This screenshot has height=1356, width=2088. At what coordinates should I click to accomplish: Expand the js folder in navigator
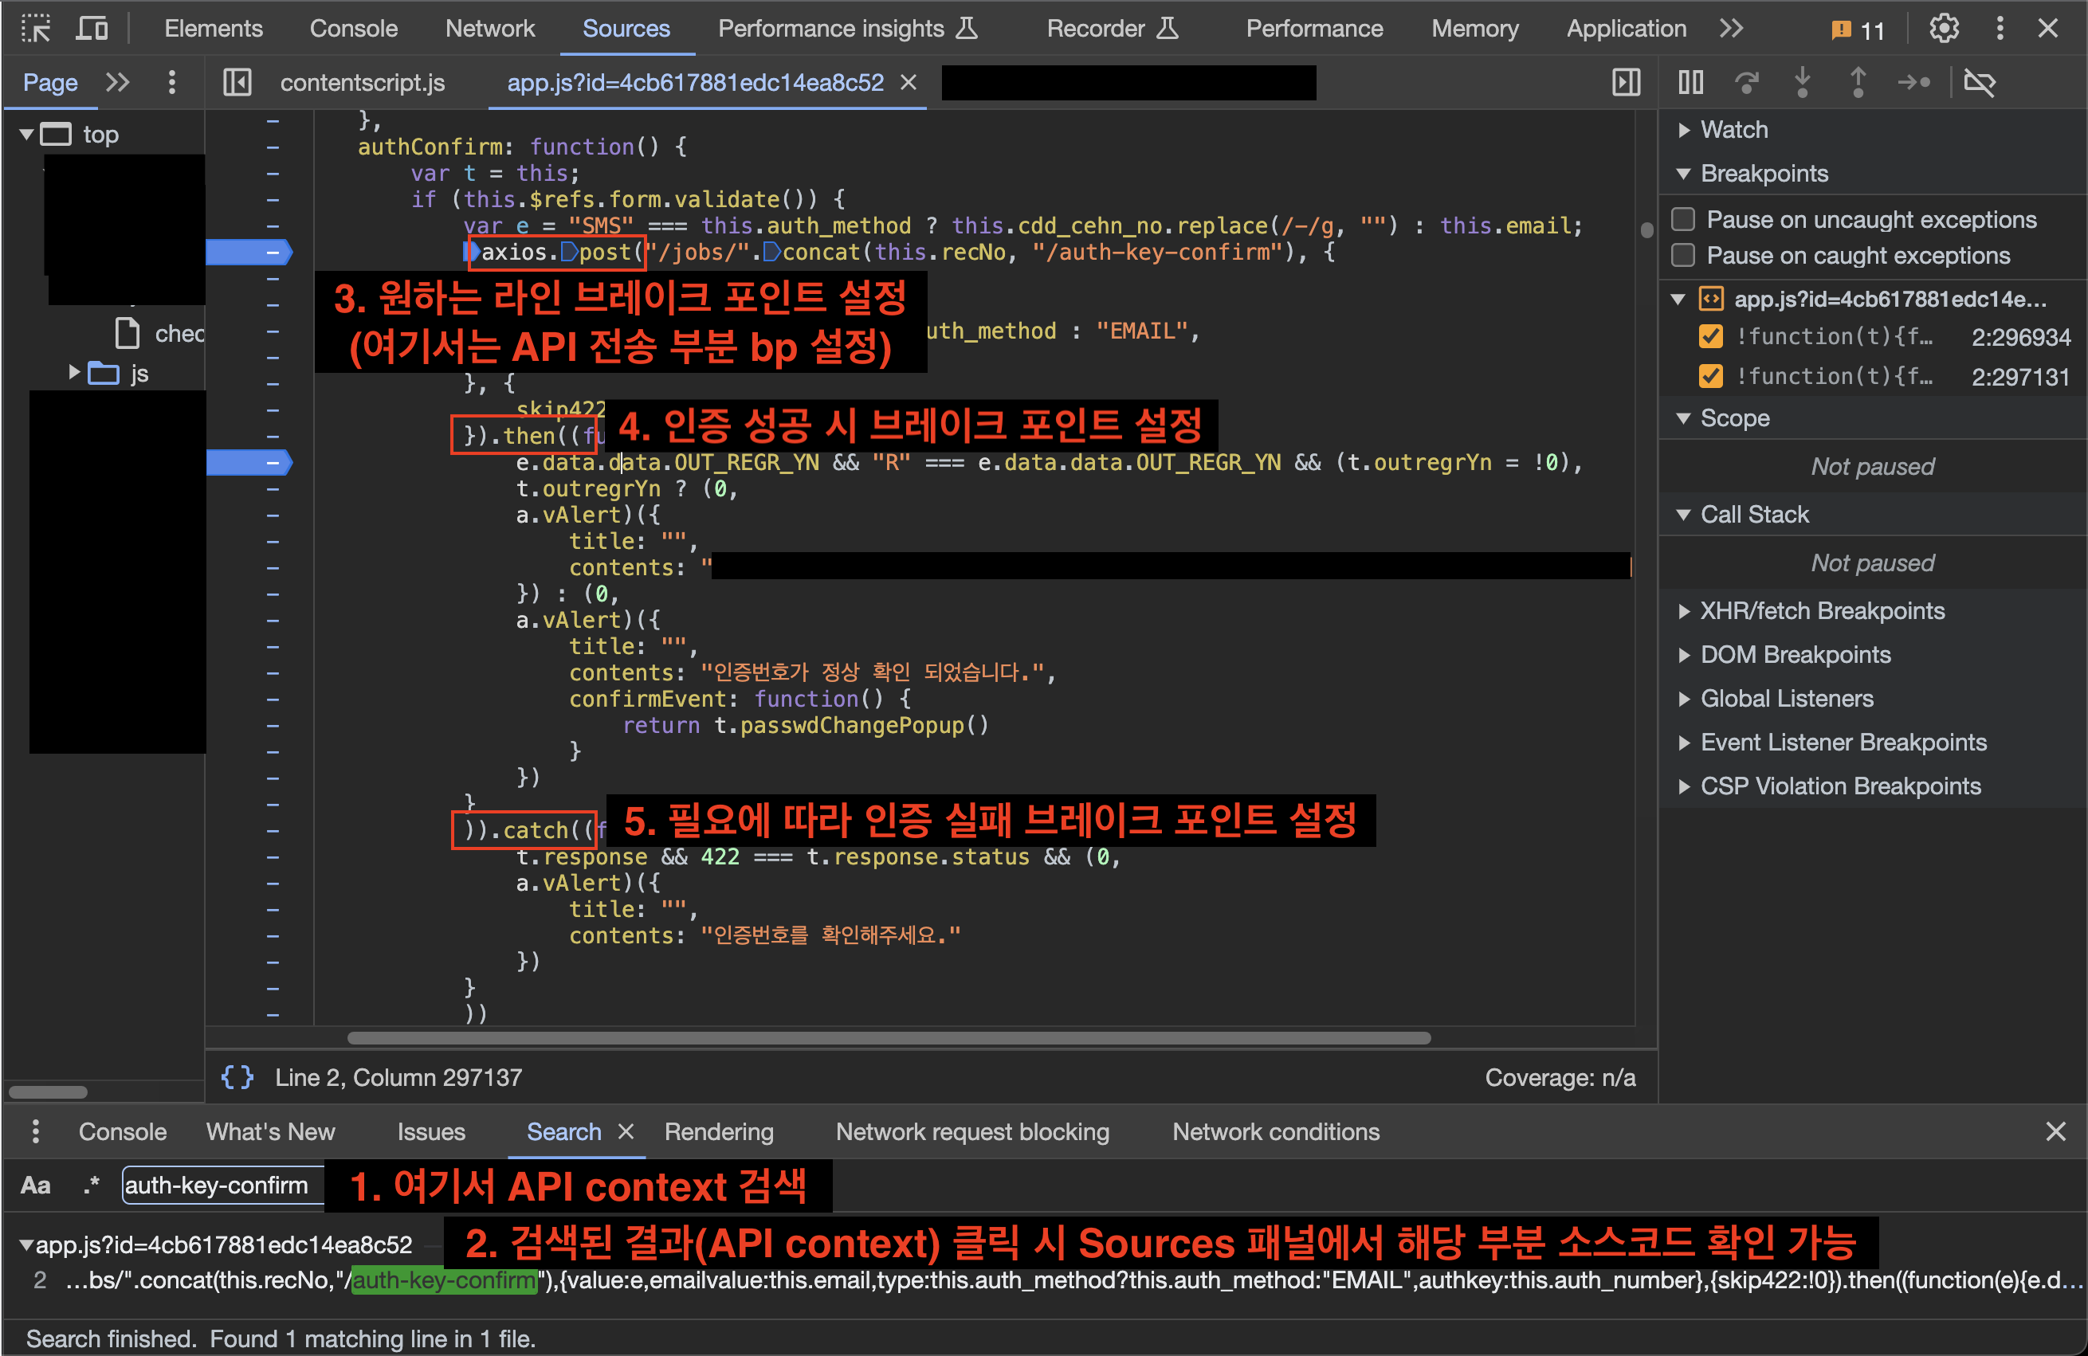click(x=75, y=373)
